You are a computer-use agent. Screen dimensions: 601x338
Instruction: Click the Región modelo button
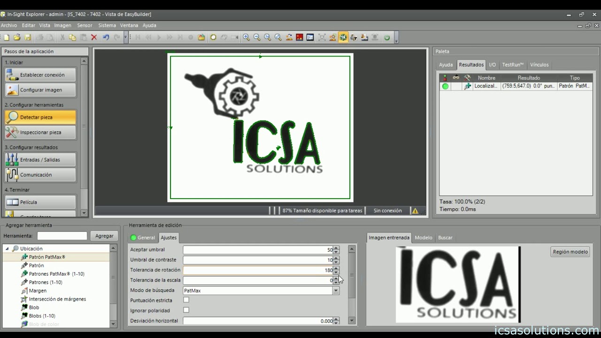click(570, 252)
